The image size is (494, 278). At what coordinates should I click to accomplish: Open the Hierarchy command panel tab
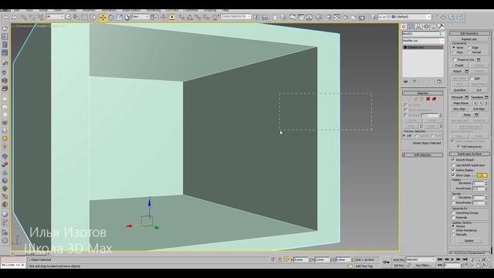click(418, 26)
